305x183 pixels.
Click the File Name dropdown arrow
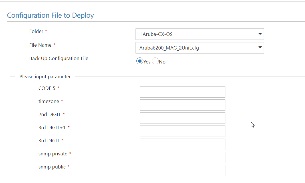[260, 48]
